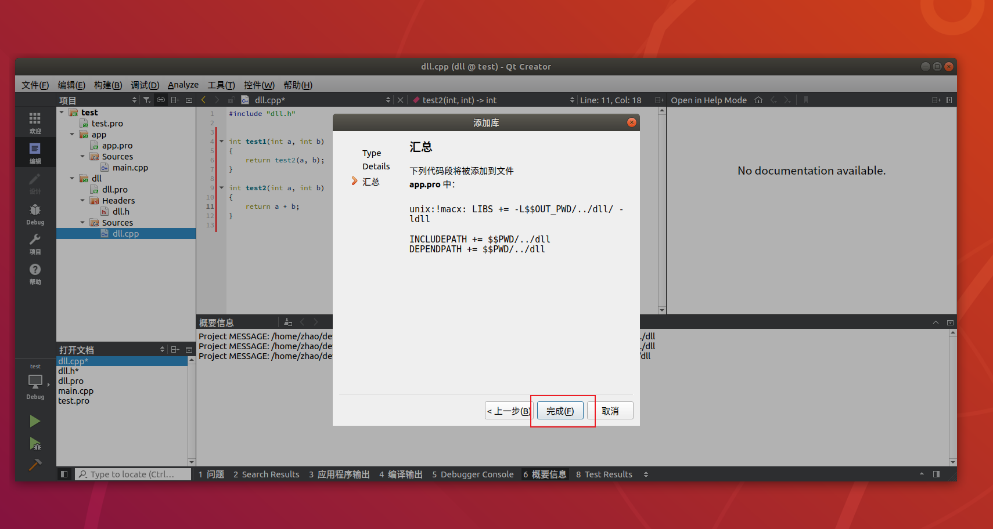This screenshot has height=529, width=993.
Task: Toggle the left sidebar visibility
Action: pos(64,474)
